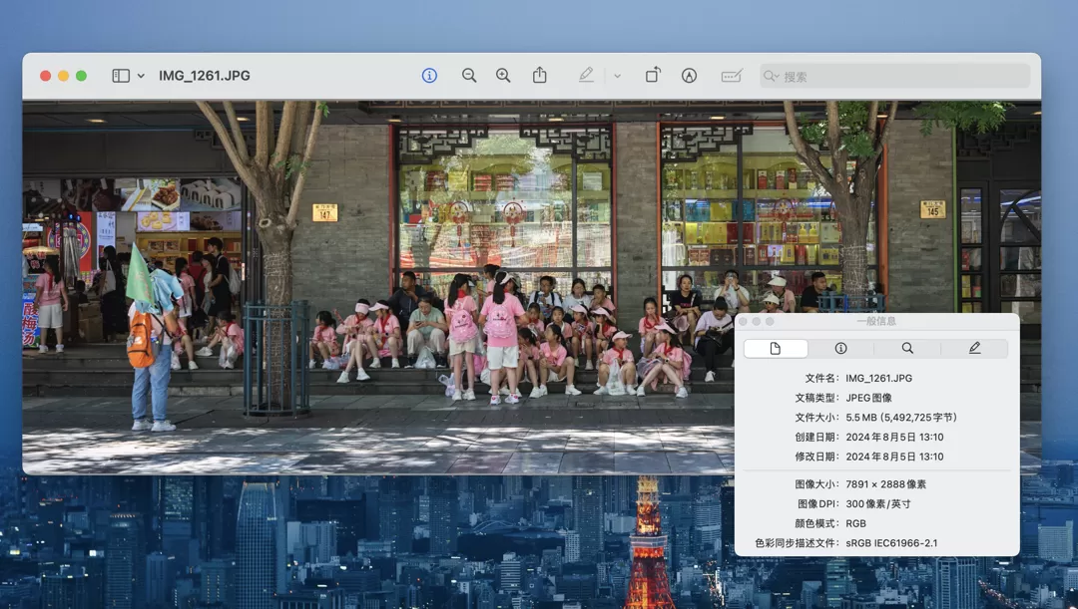Click the IMG_1261.JPG window title
1078x609 pixels.
[205, 76]
